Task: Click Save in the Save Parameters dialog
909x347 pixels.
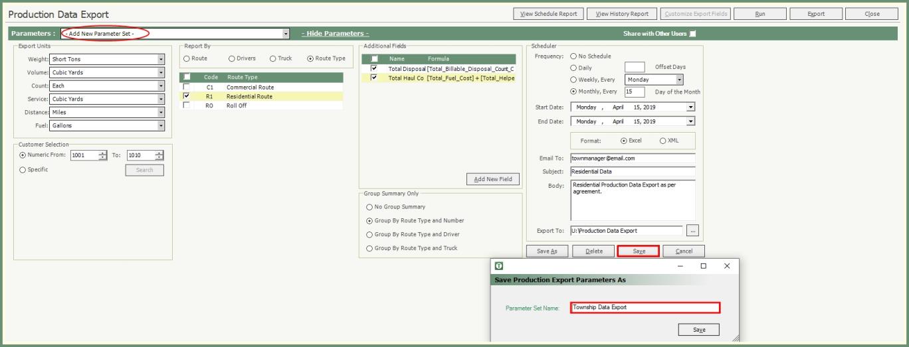Action: click(699, 330)
